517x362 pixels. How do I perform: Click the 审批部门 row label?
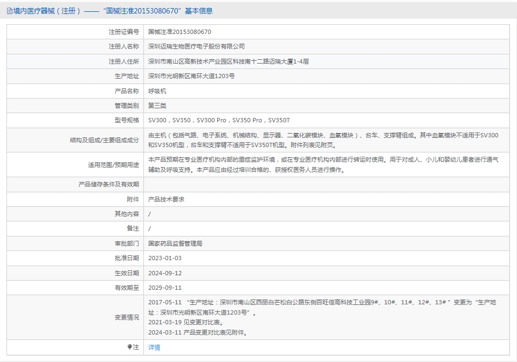pyautogui.click(x=127, y=243)
